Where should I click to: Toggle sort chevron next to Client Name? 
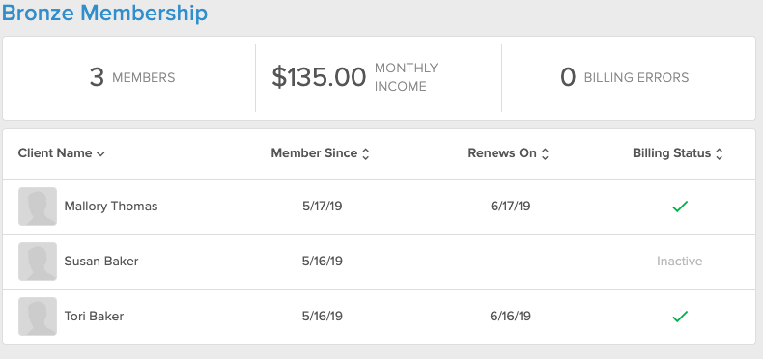100,154
